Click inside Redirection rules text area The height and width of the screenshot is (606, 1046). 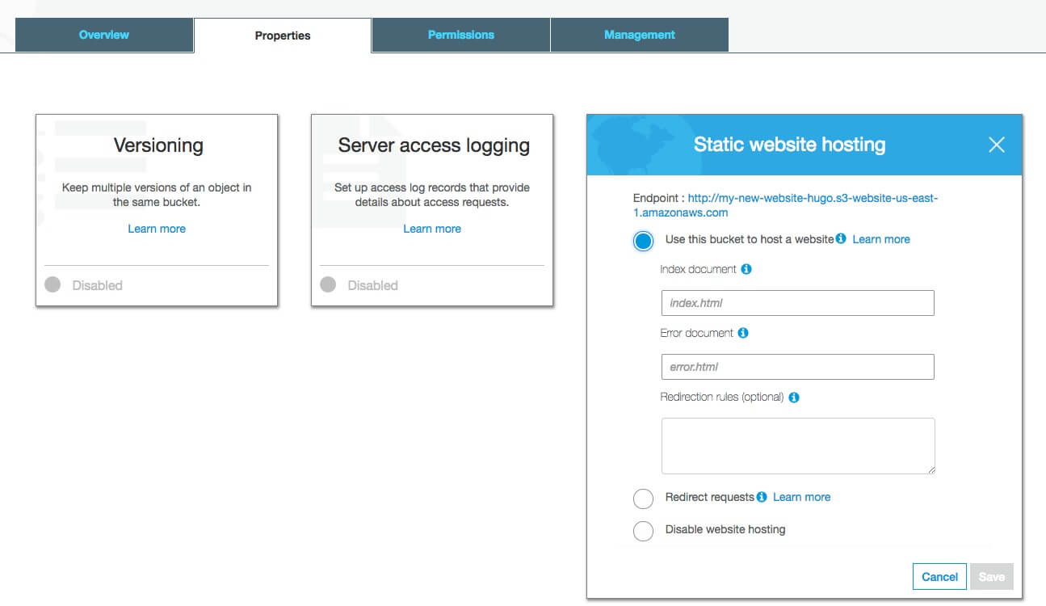click(798, 446)
